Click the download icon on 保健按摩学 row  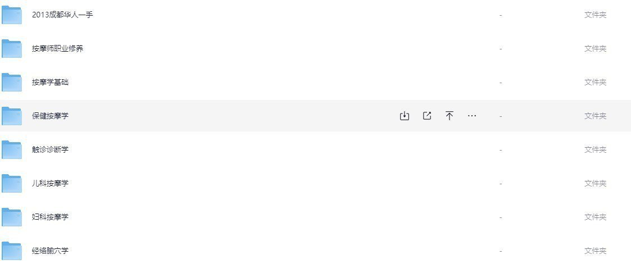point(405,116)
